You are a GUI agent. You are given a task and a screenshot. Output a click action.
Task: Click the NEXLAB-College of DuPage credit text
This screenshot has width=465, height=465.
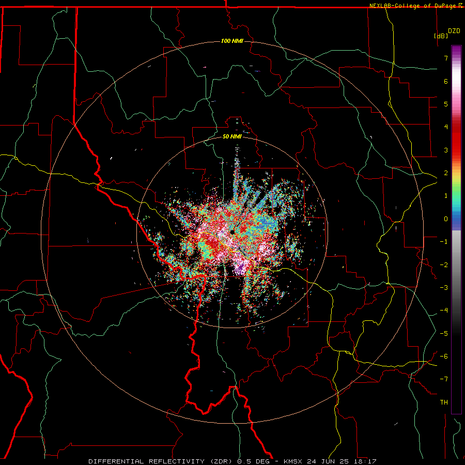coord(413,6)
